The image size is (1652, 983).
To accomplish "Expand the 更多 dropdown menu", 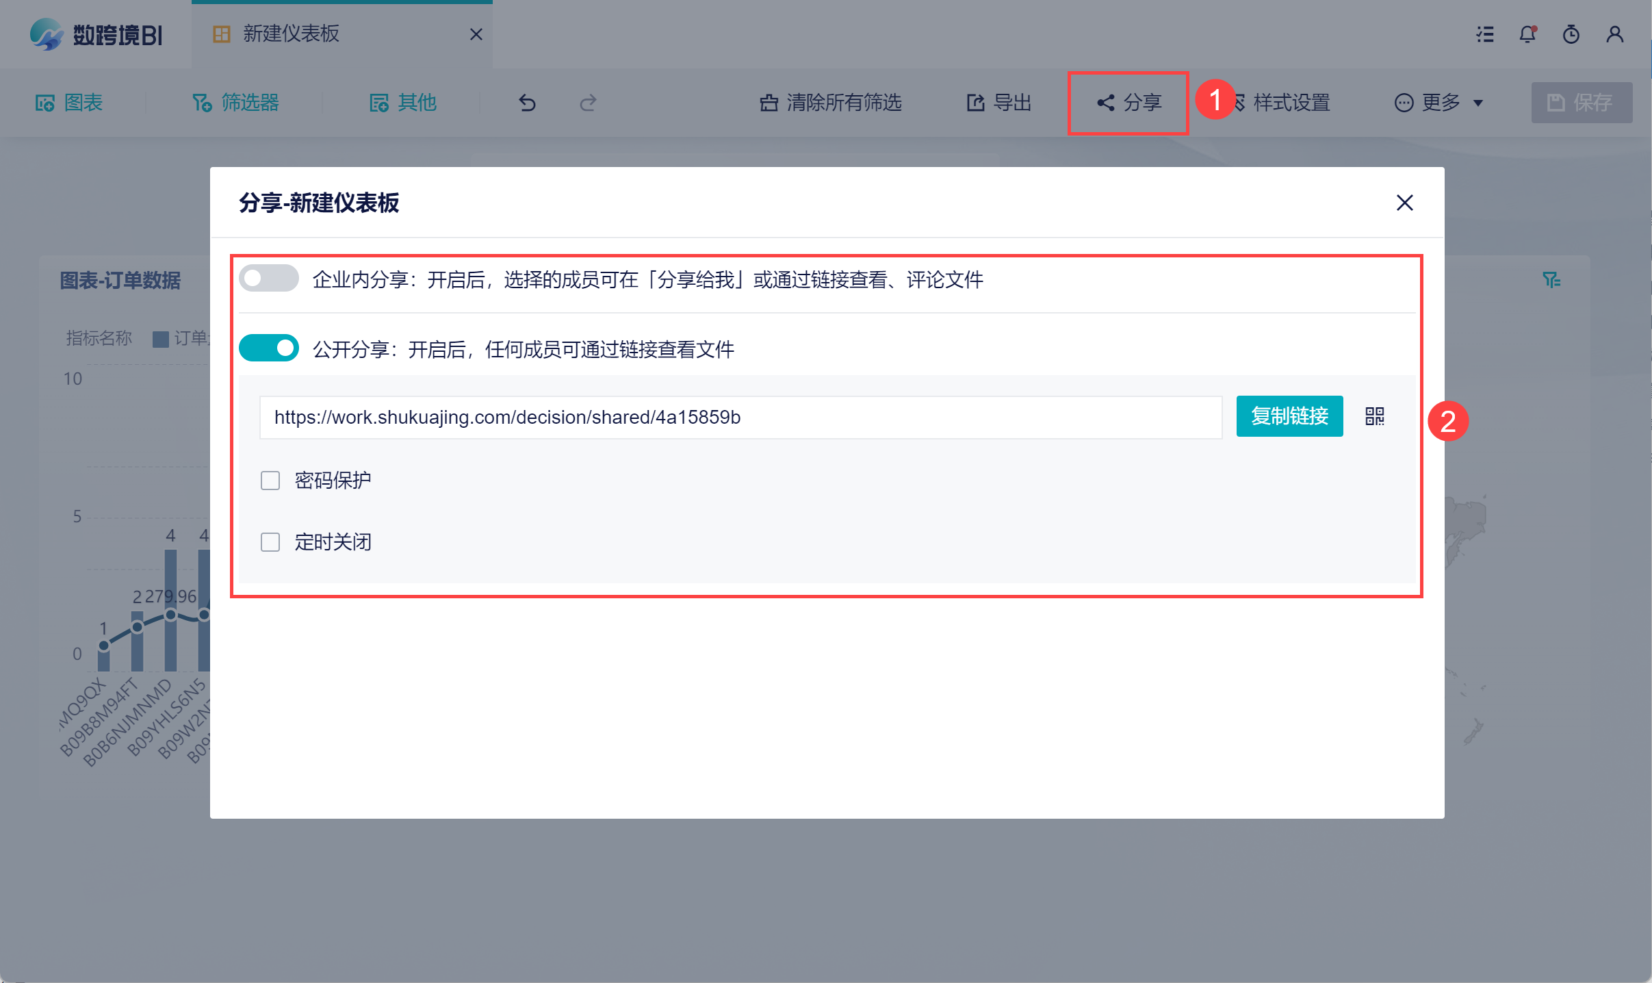I will pyautogui.click(x=1440, y=103).
